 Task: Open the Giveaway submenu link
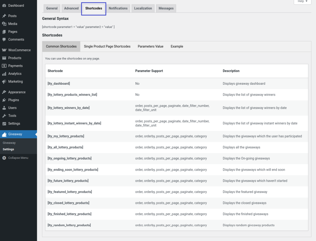9,143
